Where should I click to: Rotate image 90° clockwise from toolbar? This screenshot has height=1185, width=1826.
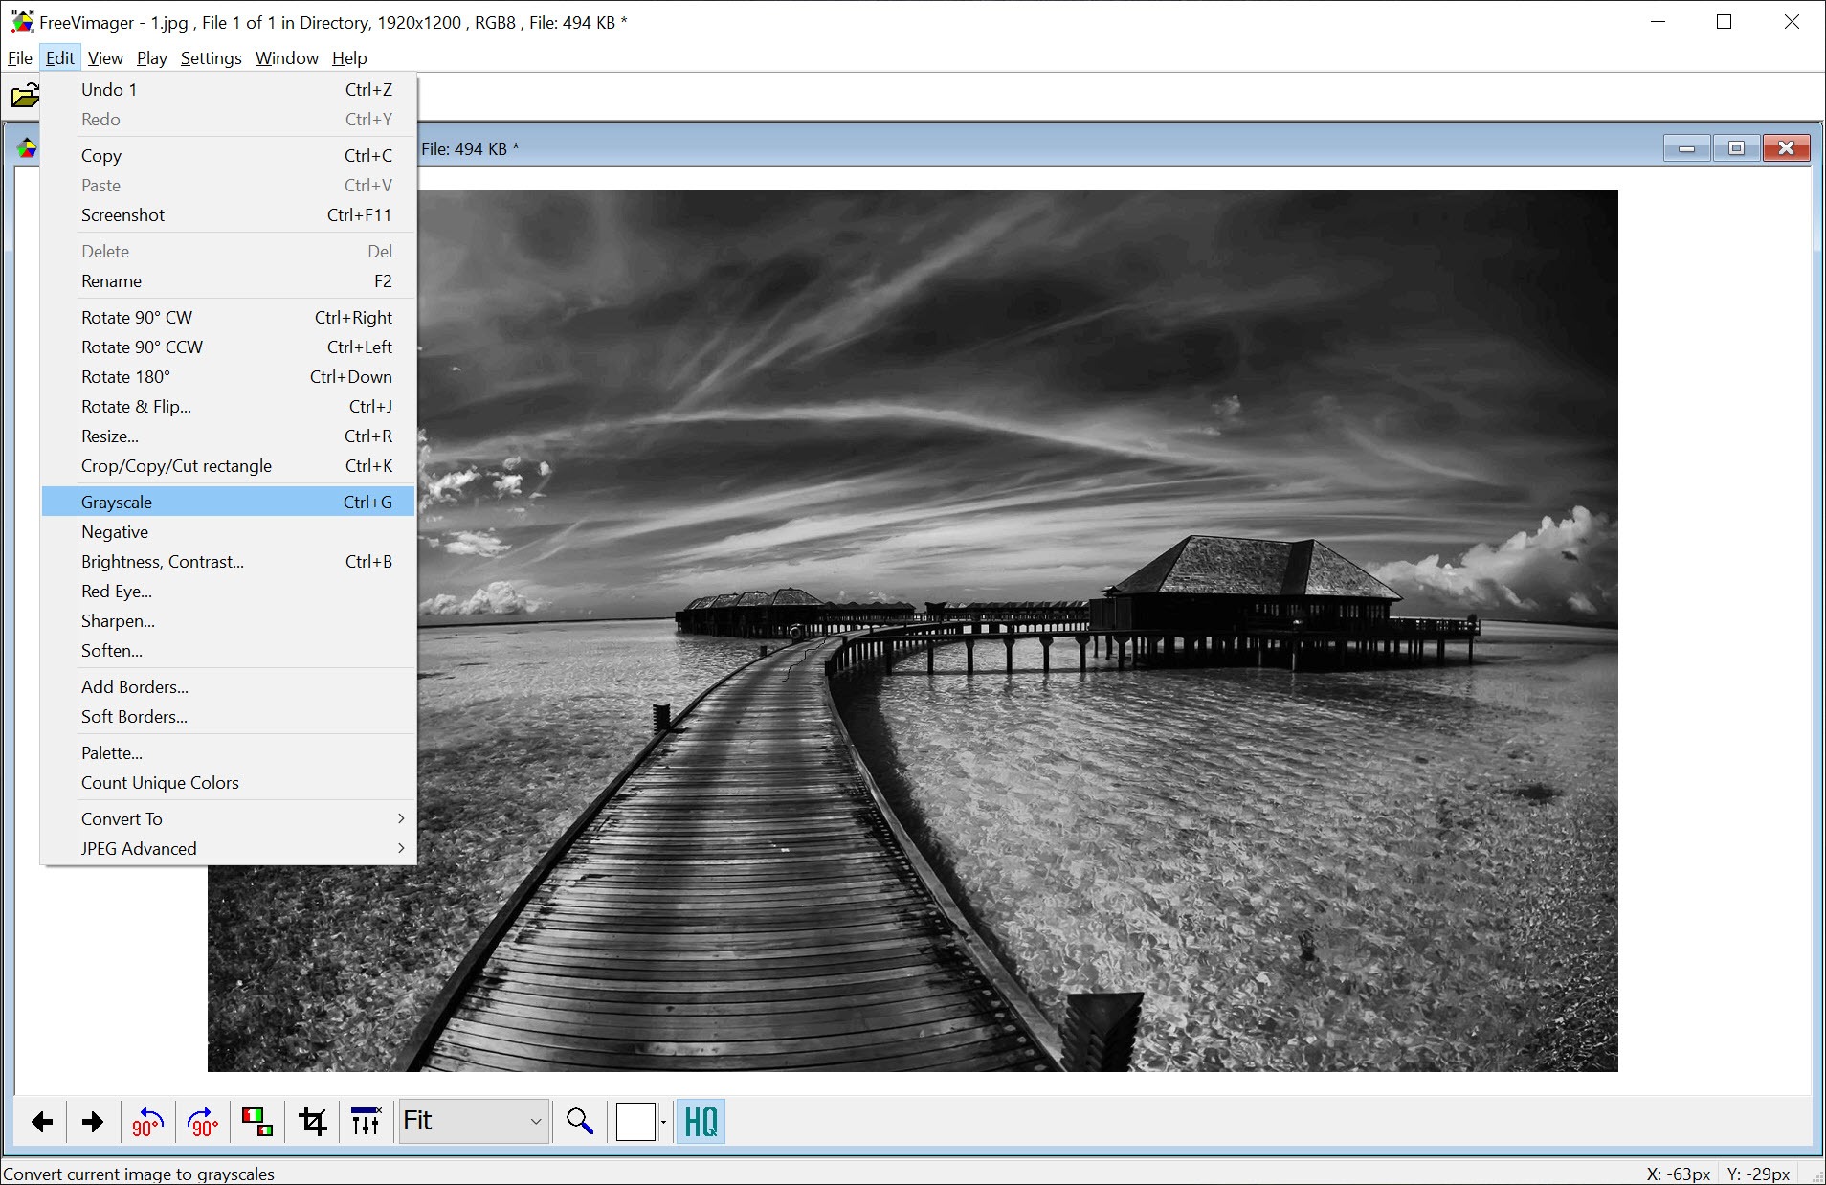pos(203,1122)
